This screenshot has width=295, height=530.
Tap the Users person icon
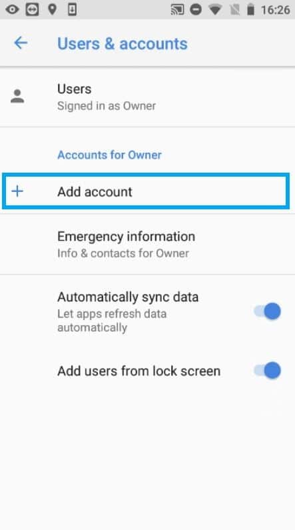tap(17, 96)
